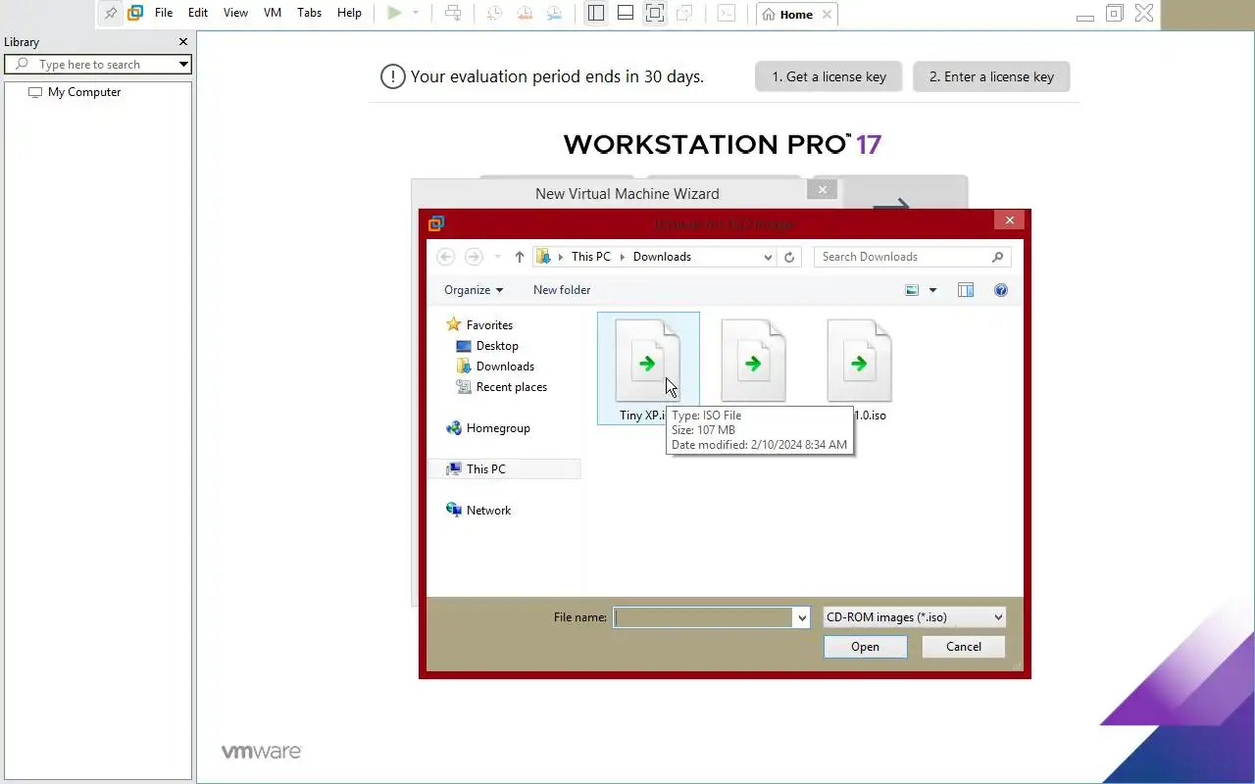Click Send Ctrl+Alt+Del toolbar icon
The height and width of the screenshot is (784, 1255).
click(453, 14)
